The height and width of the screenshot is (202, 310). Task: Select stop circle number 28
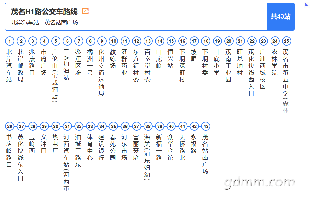point(33,126)
